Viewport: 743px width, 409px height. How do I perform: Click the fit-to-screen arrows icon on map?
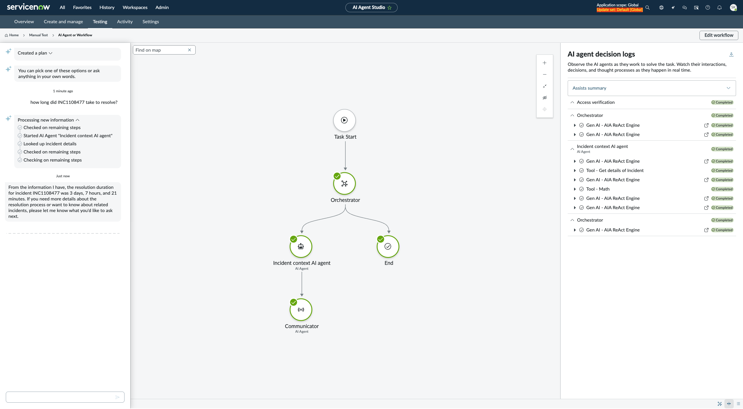545,86
